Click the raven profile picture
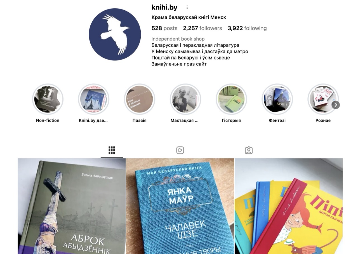 pyautogui.click(x=115, y=34)
